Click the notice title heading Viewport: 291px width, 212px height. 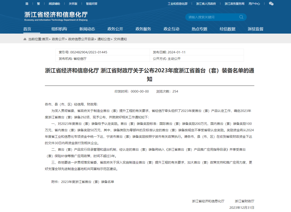pyautogui.click(x=150, y=75)
